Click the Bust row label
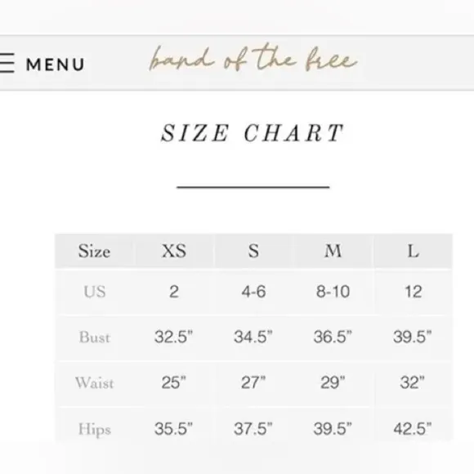Viewport: 474px width, 474px height. (95, 337)
